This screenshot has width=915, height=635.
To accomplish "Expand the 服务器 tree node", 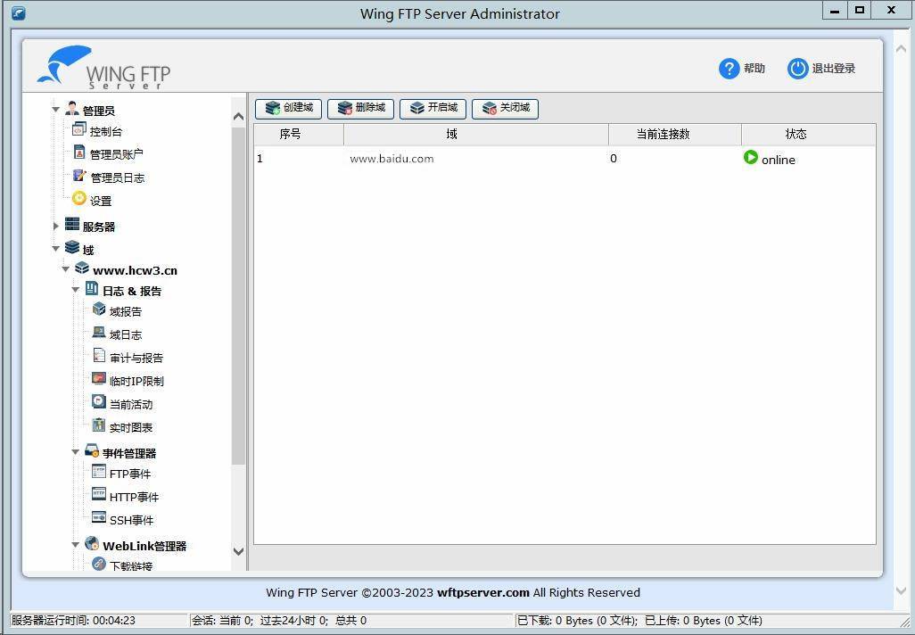I will click(56, 227).
